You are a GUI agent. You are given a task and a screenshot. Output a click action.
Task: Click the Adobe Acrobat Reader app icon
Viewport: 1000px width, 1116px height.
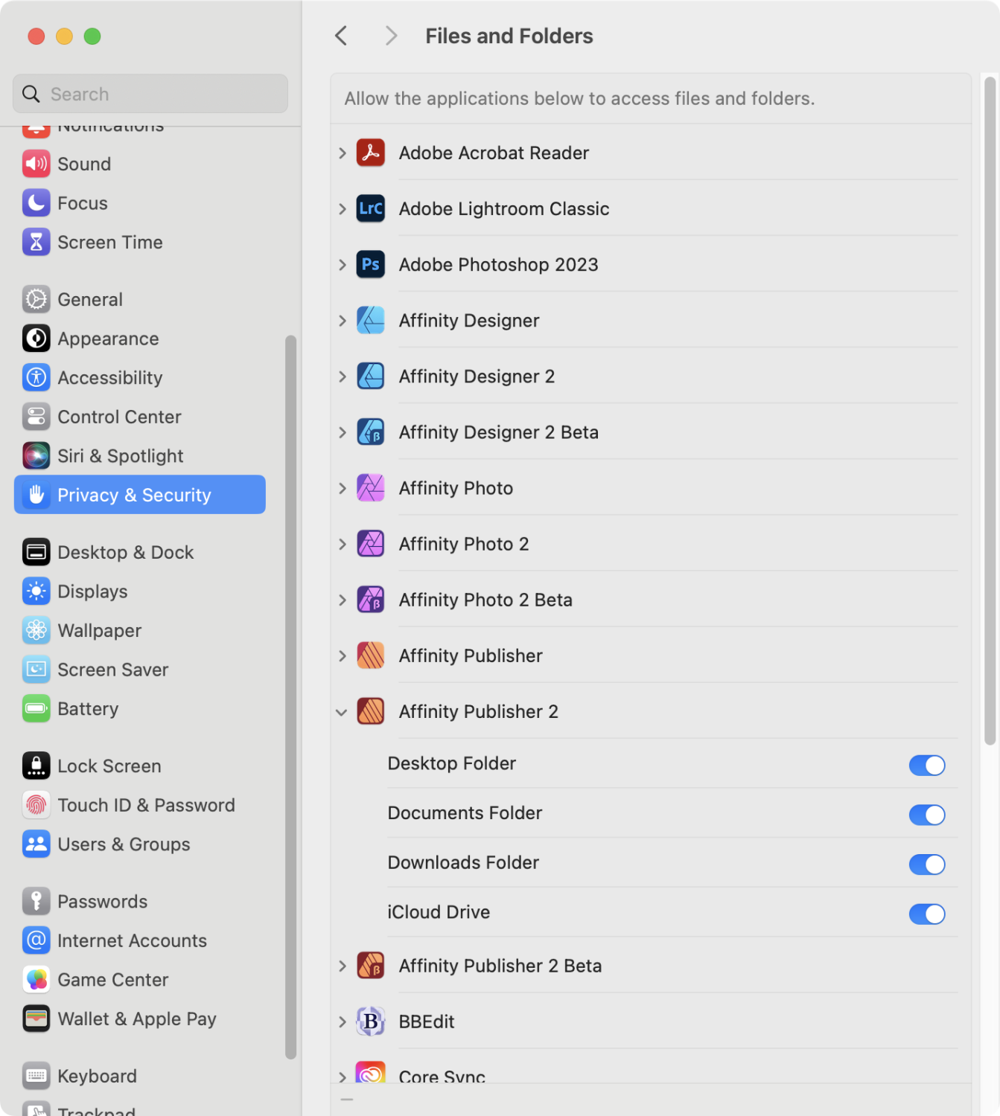point(370,153)
